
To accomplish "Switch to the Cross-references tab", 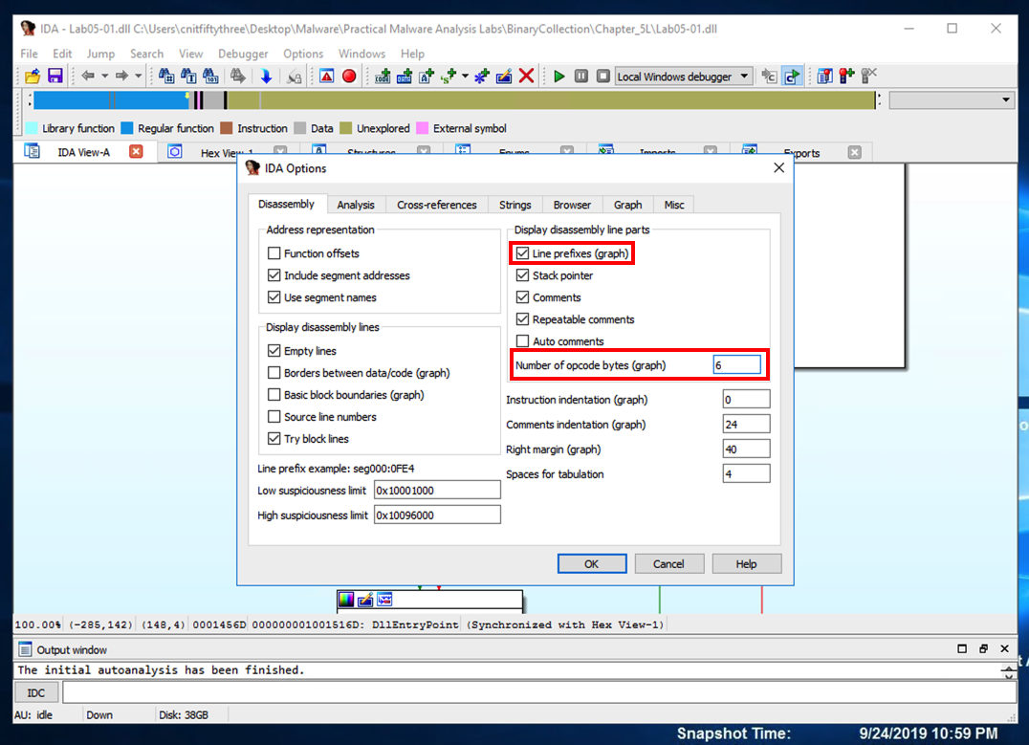I will [x=436, y=205].
